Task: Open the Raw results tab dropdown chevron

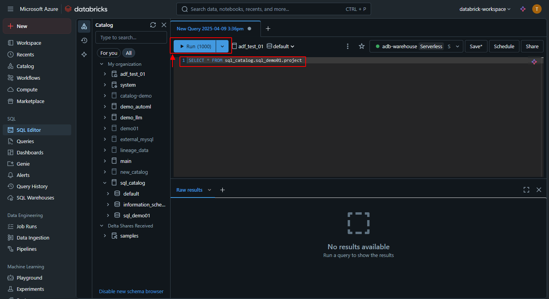Action: pyautogui.click(x=209, y=190)
